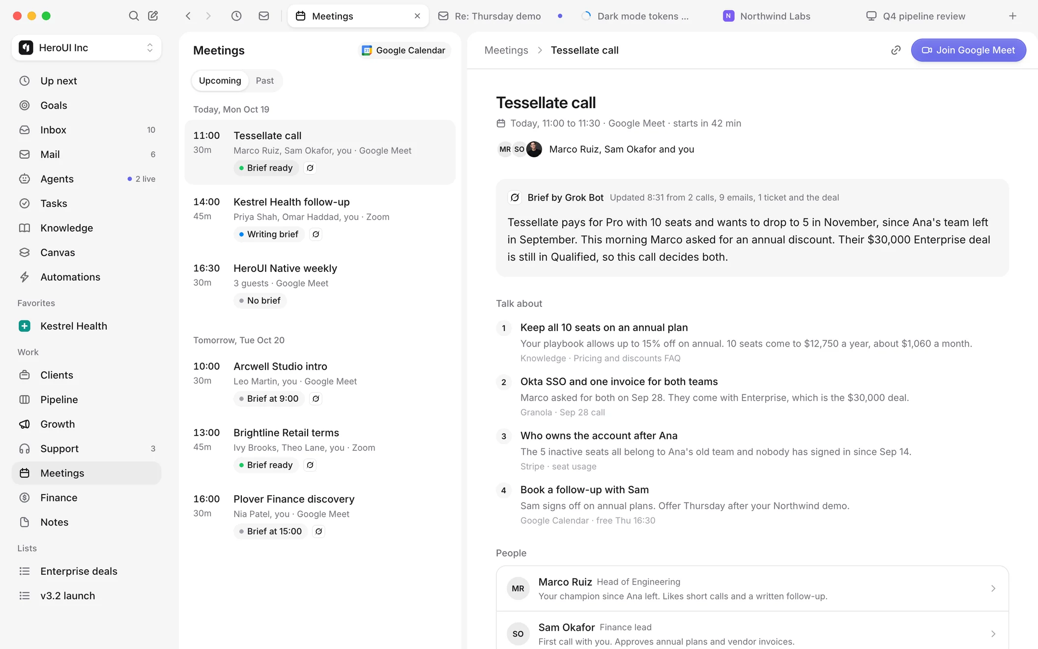Click the Grok Bot icon beside Tessellate Brief ready

coord(310,168)
